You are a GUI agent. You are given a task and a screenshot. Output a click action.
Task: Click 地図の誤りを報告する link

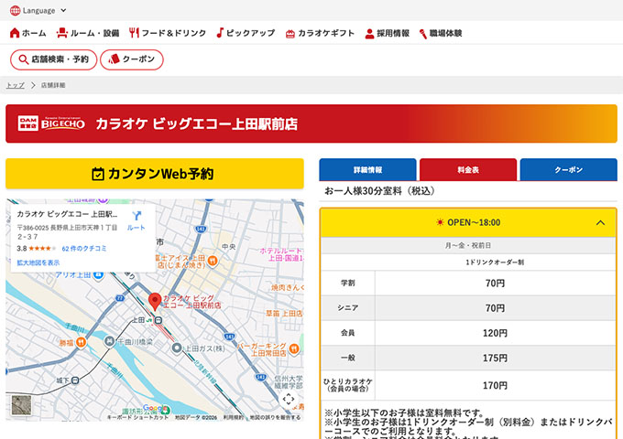[275, 417]
